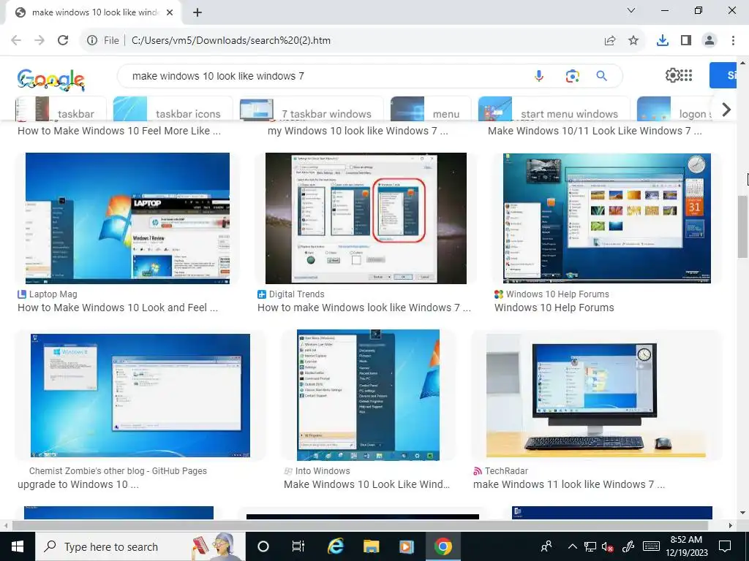The height and width of the screenshot is (561, 749).
Task: Open the Chrome profile avatar
Action: point(710,40)
